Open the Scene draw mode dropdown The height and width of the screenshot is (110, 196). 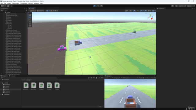126,11
